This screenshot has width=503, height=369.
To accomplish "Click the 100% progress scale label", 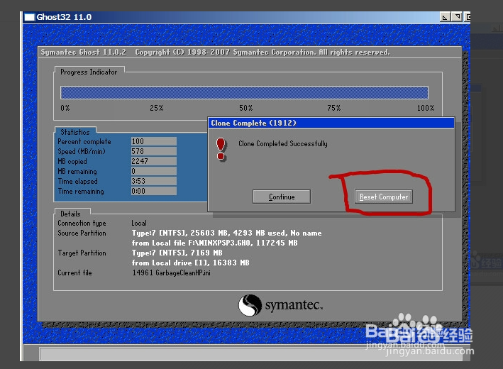I will point(426,108).
